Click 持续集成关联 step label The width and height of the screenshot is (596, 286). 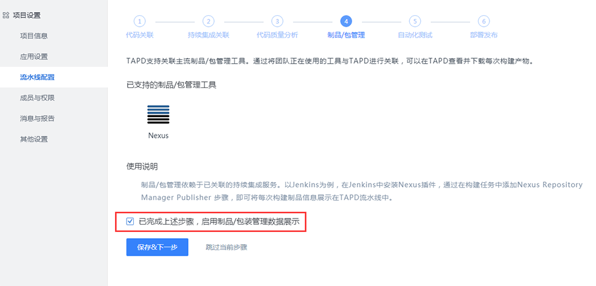point(208,35)
